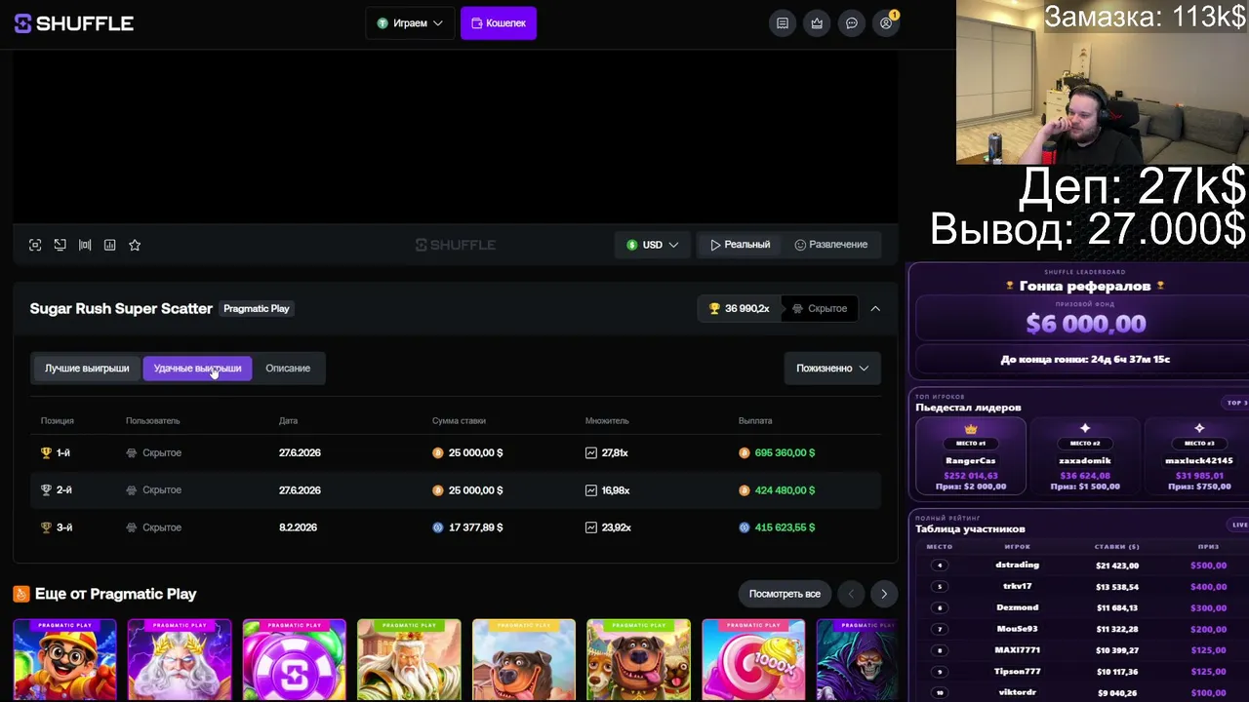Screen dimensions: 1249x702
Task: Open the chat bubble icon
Action: coord(852,23)
